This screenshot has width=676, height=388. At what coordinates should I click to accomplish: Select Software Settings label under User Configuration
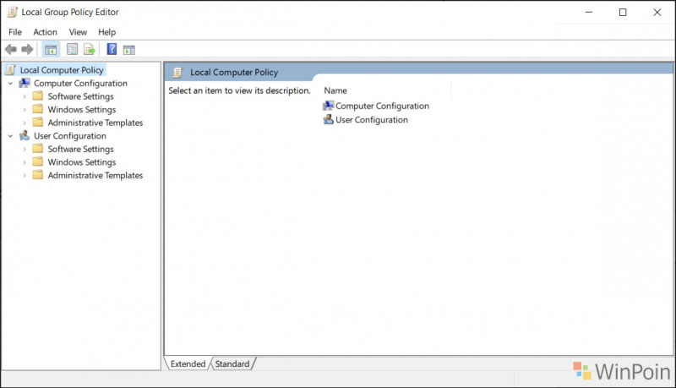[80, 149]
